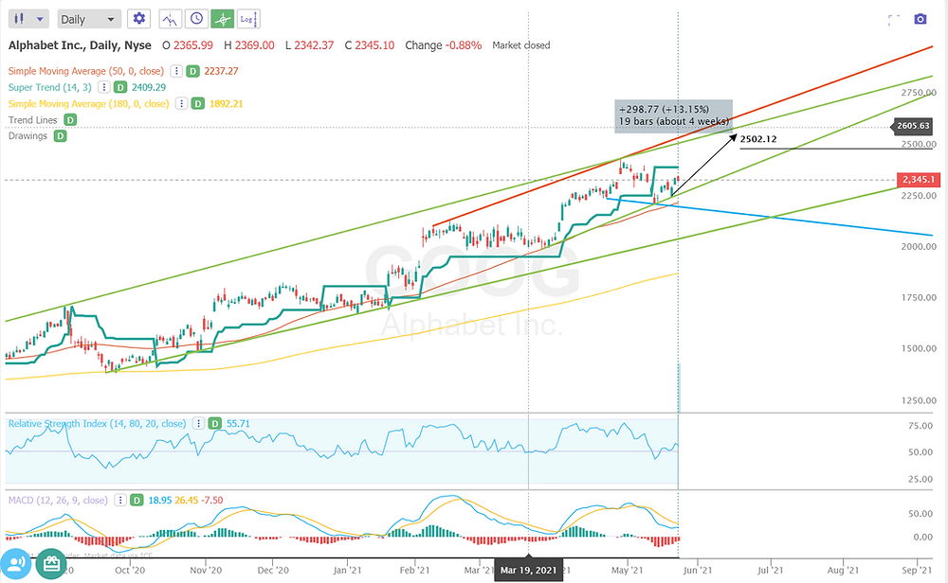Click the red 2,345.1 current price tag
The height and width of the screenshot is (583, 948).
pyautogui.click(x=918, y=180)
